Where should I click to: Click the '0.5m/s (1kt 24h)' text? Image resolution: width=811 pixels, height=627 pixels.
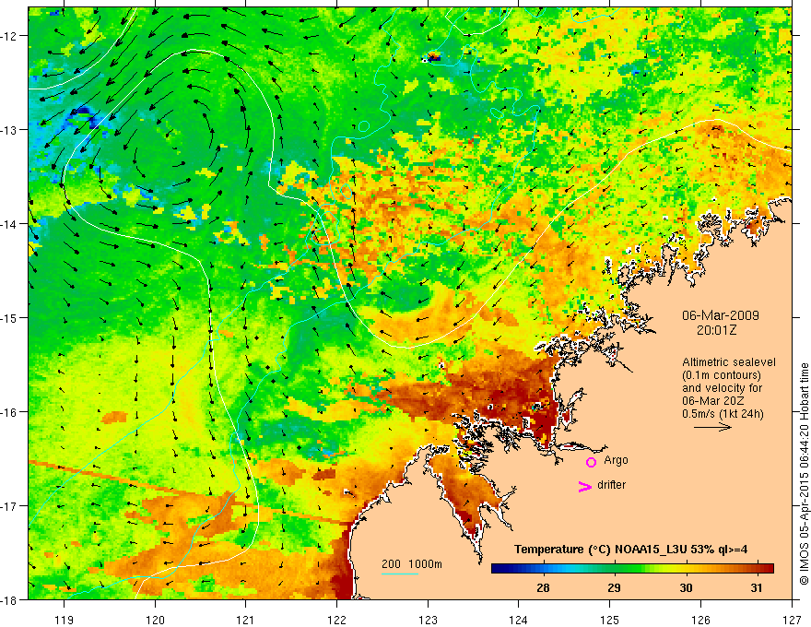pos(723,414)
